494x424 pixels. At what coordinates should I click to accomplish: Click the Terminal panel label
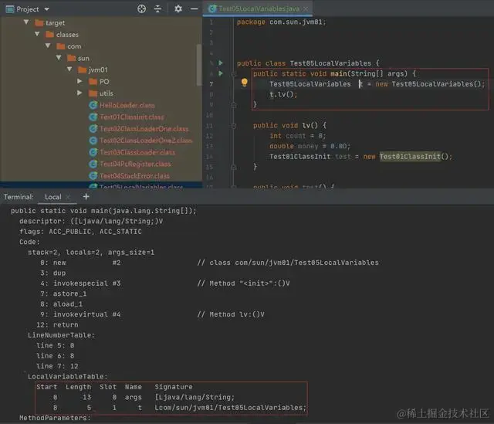pyautogui.click(x=19, y=197)
